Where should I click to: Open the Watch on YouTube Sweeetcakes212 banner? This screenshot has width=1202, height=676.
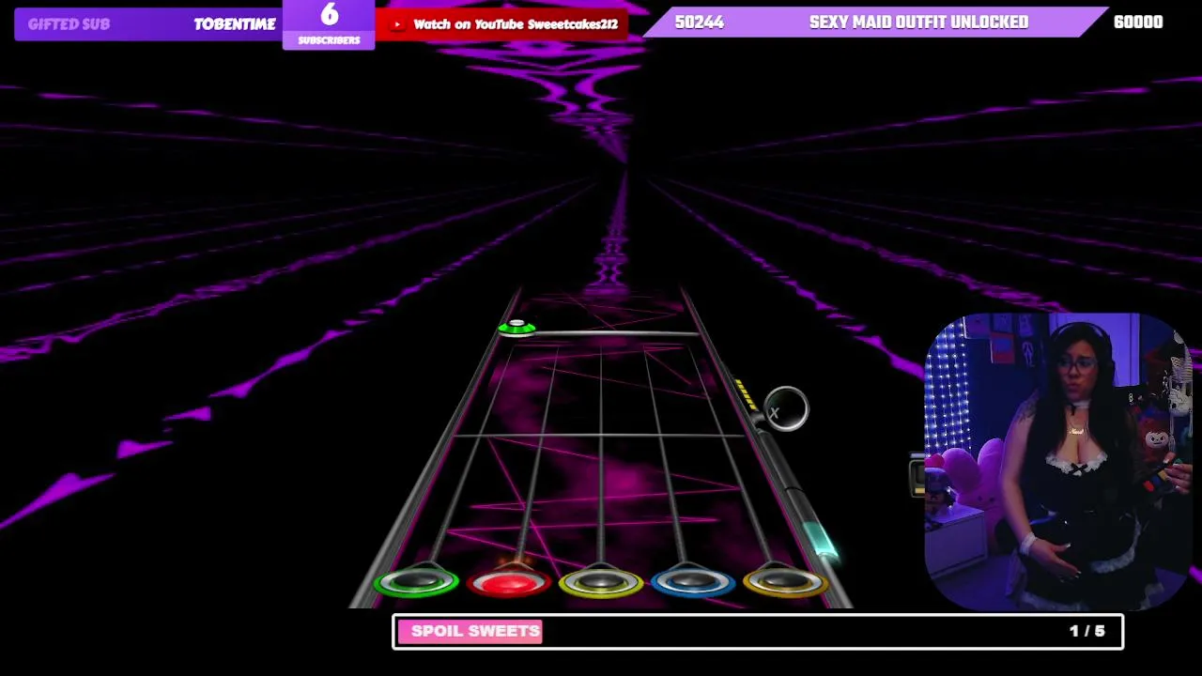[501, 24]
